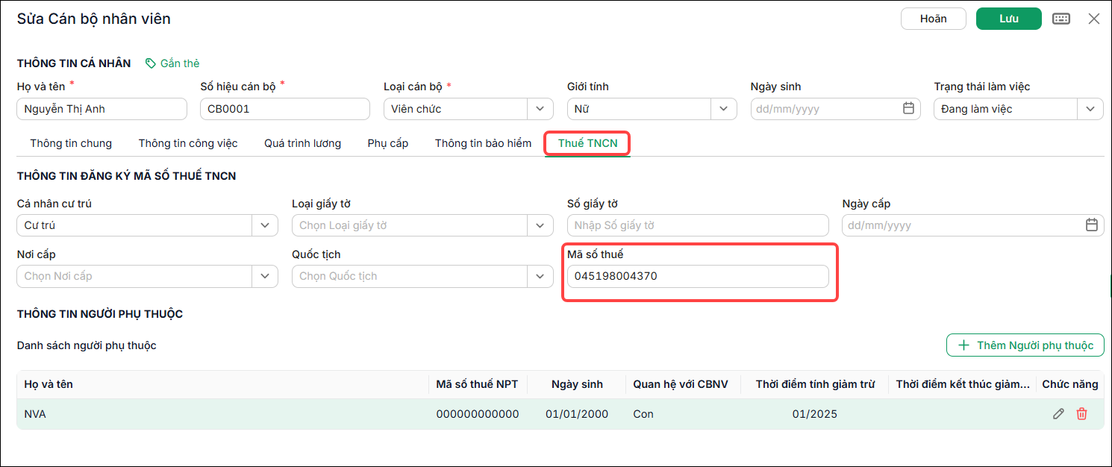Screen dimensions: 1112x467
Task: Expand the Giới tính dropdown
Action: pyautogui.click(x=723, y=109)
